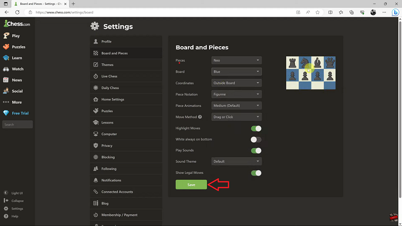Screen dimensions: 402x226
Task: Open Lessons settings
Action: pos(126,122)
